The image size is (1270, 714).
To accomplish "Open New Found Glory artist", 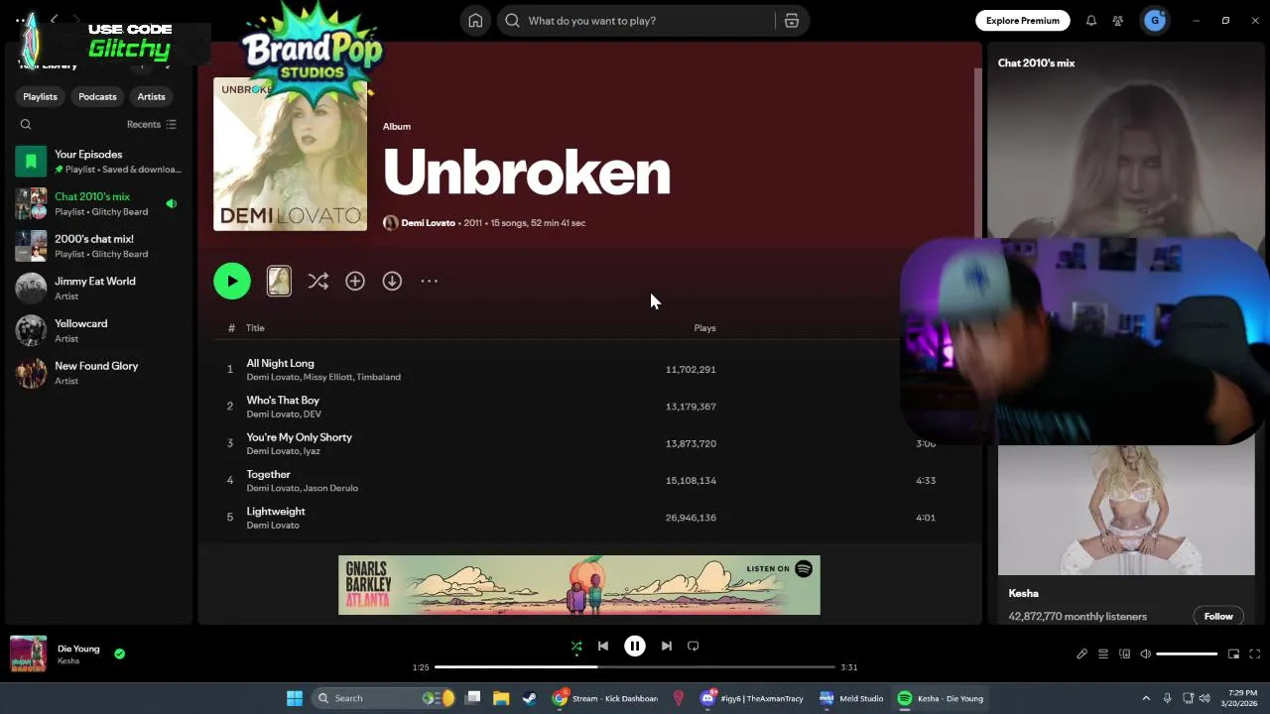I will point(99,373).
